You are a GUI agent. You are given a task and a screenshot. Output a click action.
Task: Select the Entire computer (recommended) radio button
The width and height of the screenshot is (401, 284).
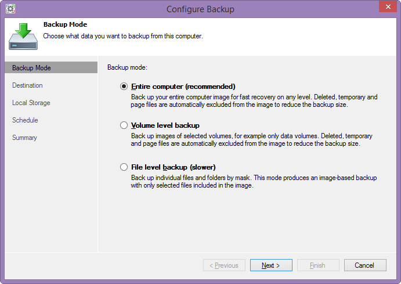tap(124, 86)
